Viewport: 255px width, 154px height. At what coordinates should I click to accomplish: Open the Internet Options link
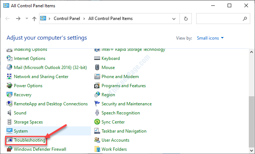tap(30, 58)
